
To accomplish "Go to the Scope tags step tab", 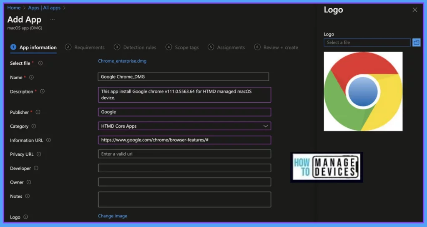I will (182, 48).
